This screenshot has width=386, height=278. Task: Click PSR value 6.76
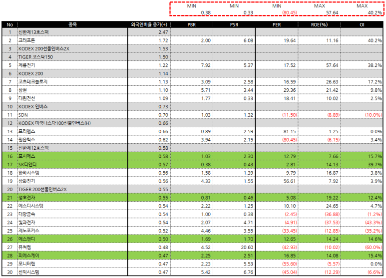pyautogui.click(x=248, y=272)
